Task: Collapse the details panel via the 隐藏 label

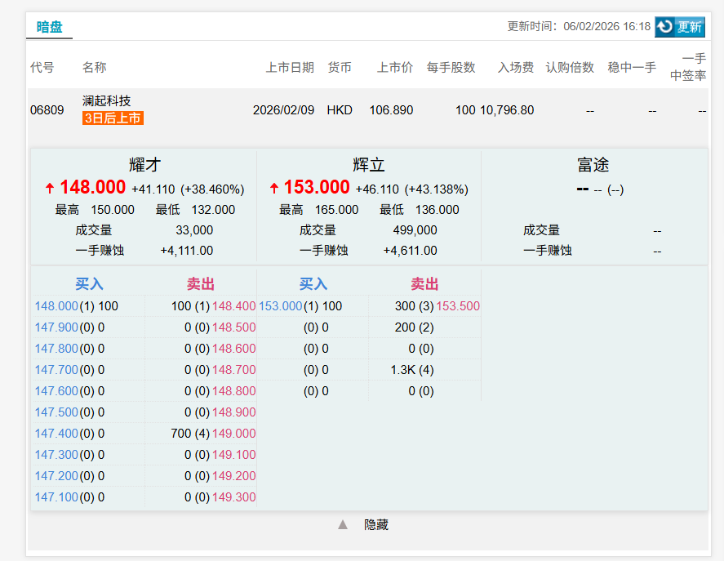Action: [x=376, y=524]
